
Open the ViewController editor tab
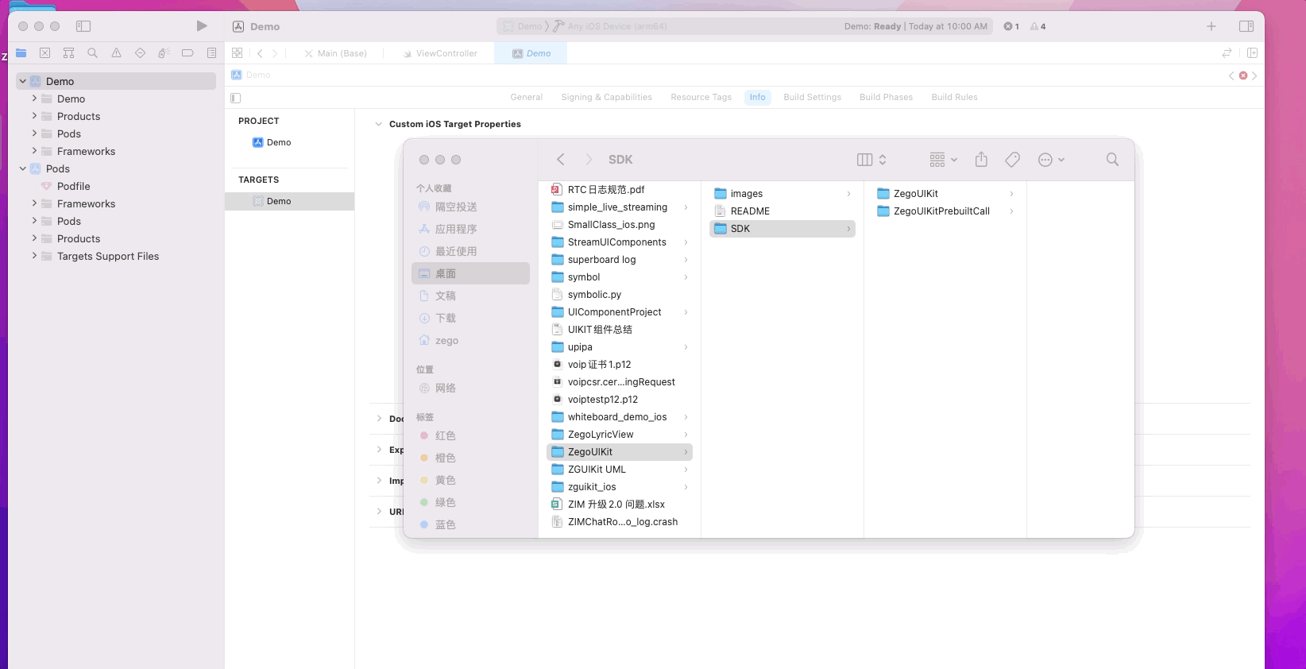click(x=439, y=53)
